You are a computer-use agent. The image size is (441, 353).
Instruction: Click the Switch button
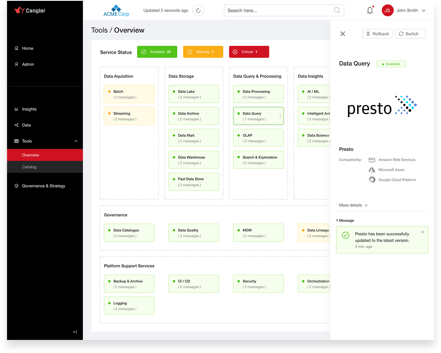[x=410, y=34]
